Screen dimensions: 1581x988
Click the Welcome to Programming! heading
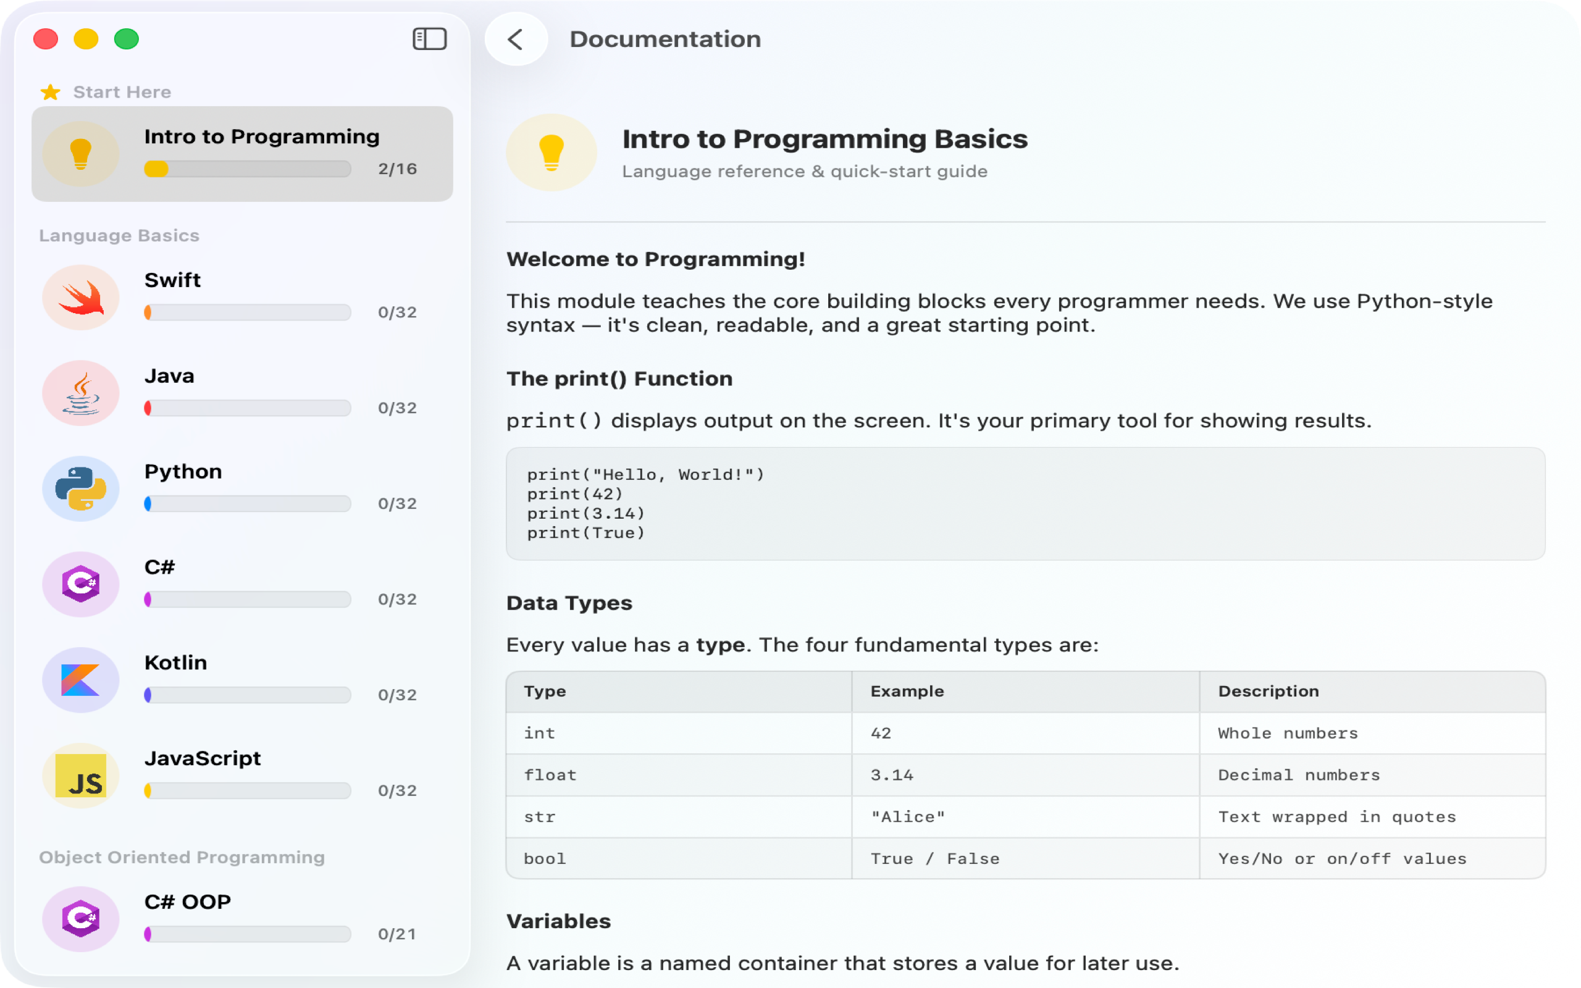click(655, 259)
